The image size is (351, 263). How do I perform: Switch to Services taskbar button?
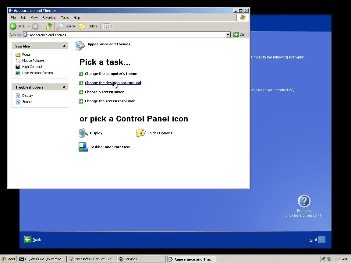(142, 259)
